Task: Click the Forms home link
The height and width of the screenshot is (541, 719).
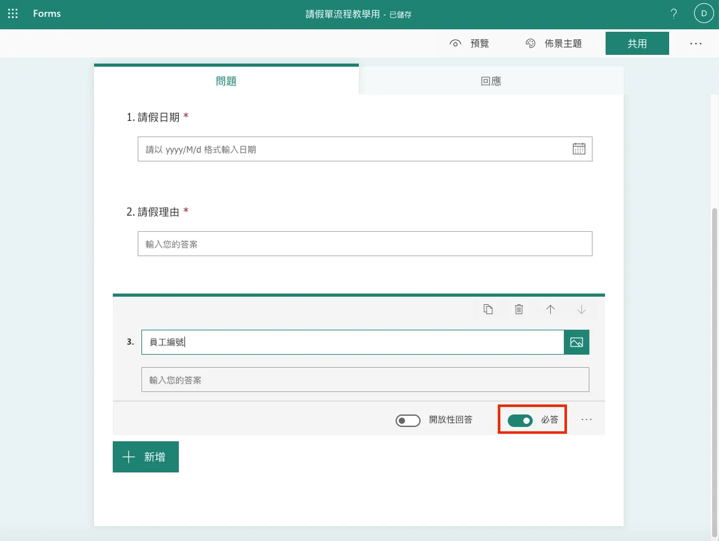Action: point(47,14)
